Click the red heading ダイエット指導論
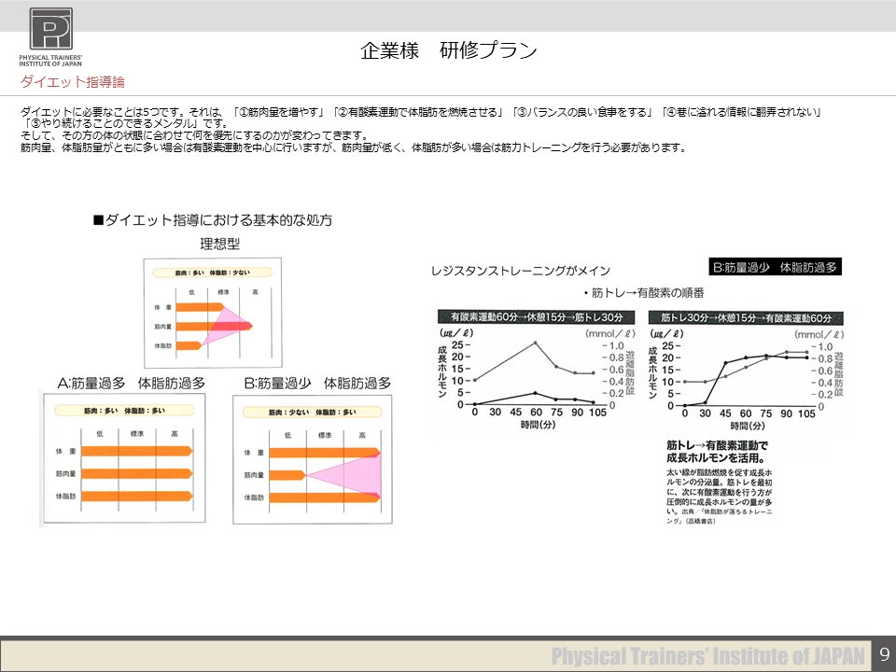Viewport: 896px width, 672px height. coord(73,82)
